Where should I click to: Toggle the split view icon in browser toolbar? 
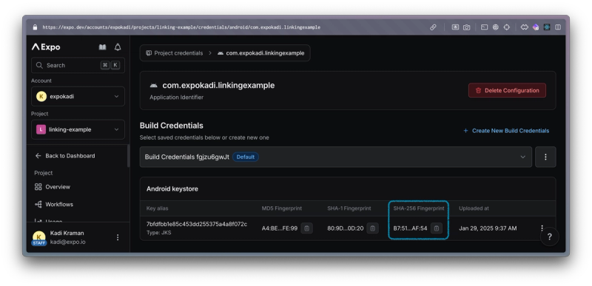tap(558, 27)
